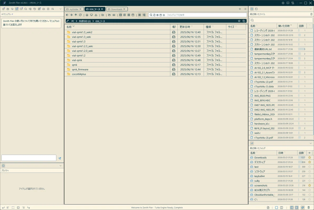
Task: Clear recent files with trash icon
Action: click(311, 14)
